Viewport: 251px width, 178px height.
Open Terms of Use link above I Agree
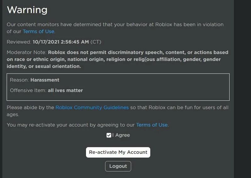[152, 125]
